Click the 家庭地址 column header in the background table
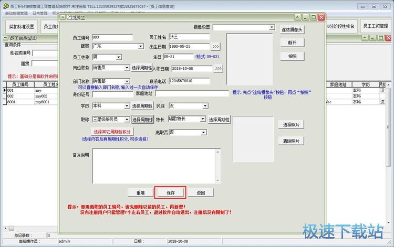 point(338,84)
